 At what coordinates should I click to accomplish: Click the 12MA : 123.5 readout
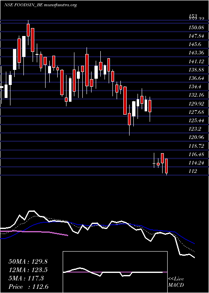(x=28, y=270)
